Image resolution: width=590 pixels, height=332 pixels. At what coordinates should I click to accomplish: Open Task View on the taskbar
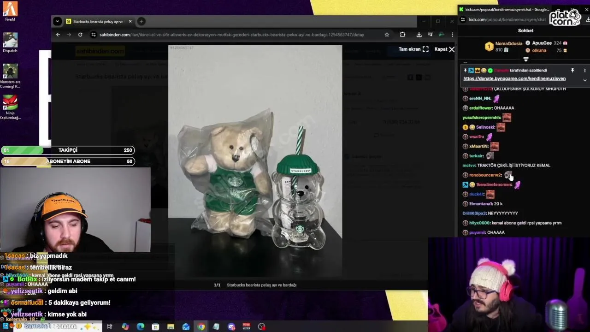pyautogui.click(x=110, y=326)
